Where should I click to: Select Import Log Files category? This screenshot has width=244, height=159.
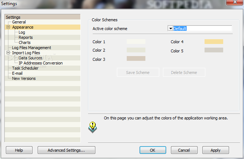tap(26, 53)
